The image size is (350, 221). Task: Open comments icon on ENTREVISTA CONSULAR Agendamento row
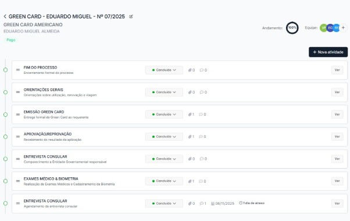pos(201,204)
